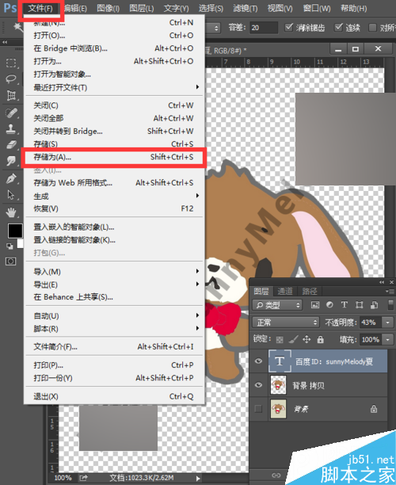The height and width of the screenshot is (485, 396).
Task: Filter layers by smart object icon
Action: tap(374, 305)
